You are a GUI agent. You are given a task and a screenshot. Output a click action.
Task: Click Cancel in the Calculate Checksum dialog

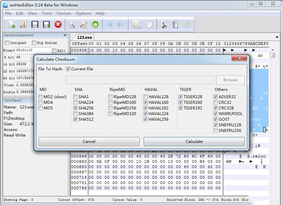coord(89,141)
